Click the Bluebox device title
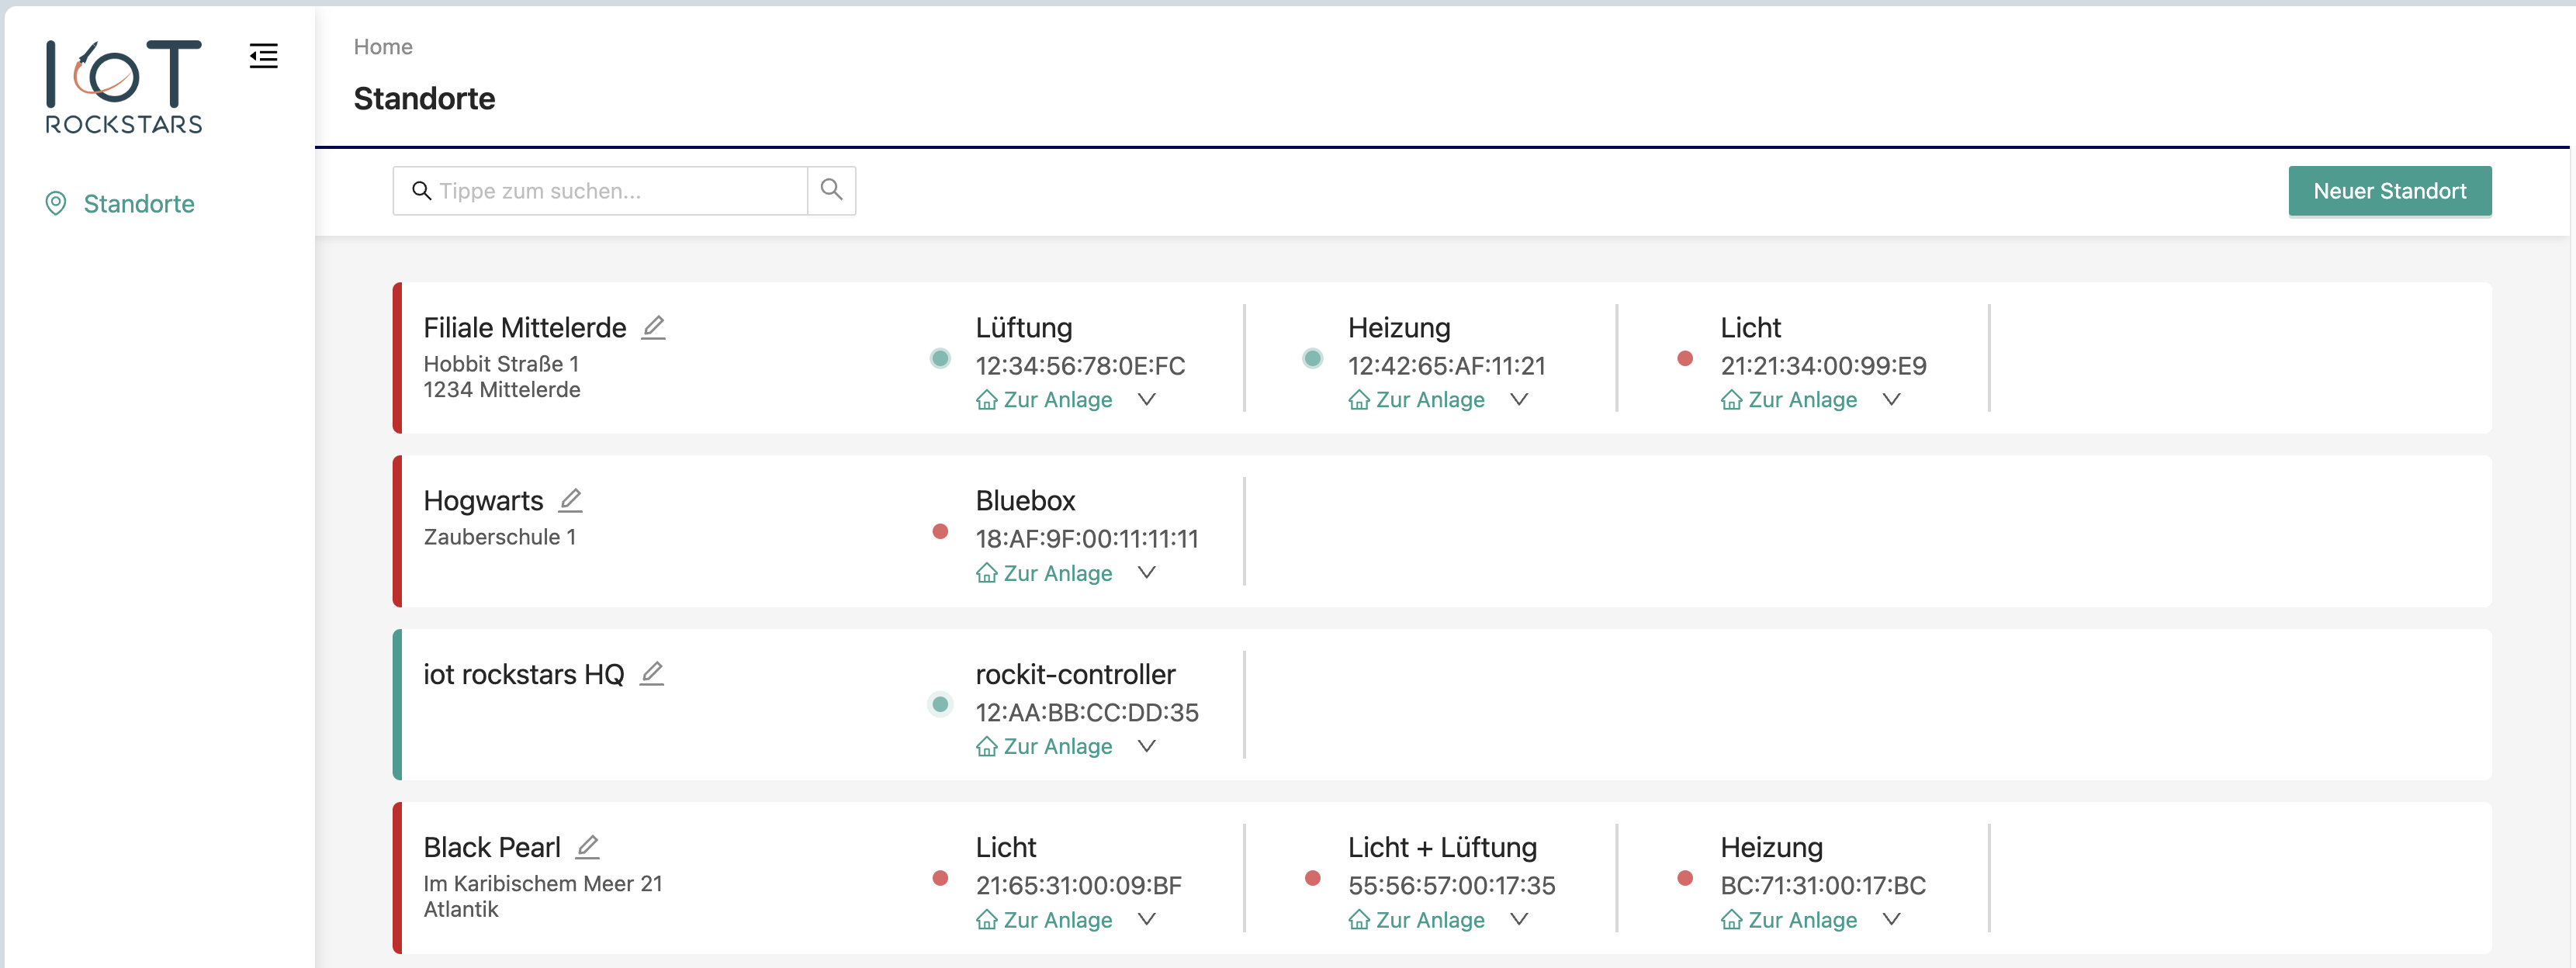 1026,501
